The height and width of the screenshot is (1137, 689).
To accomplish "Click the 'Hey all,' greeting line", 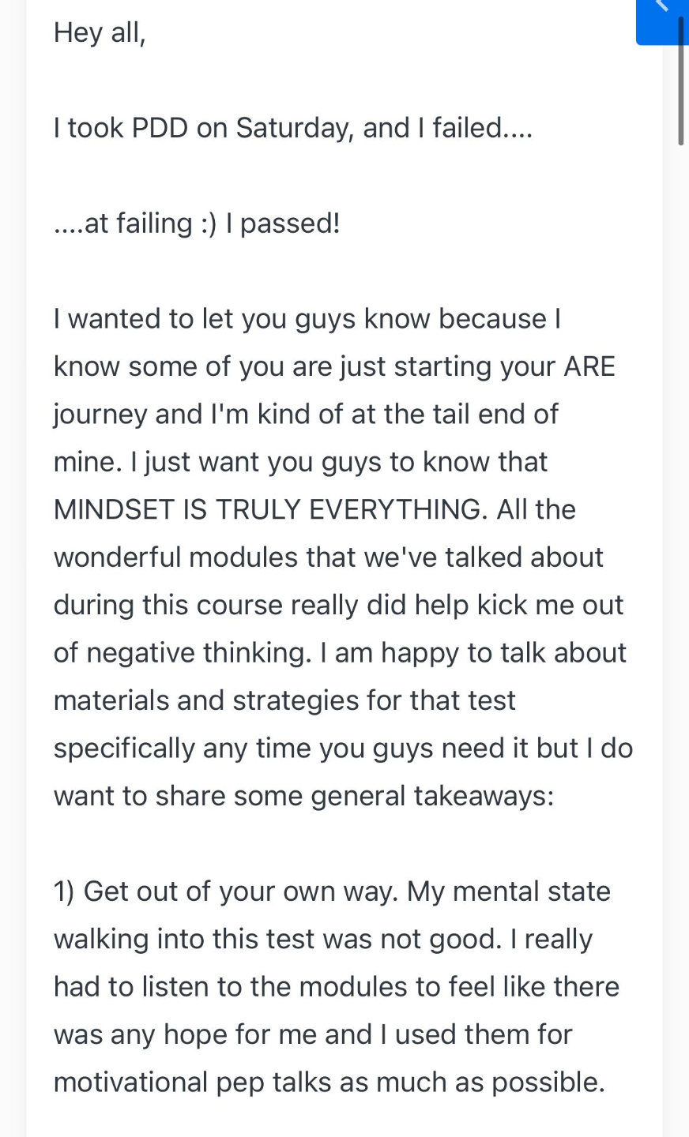I will pos(100,33).
